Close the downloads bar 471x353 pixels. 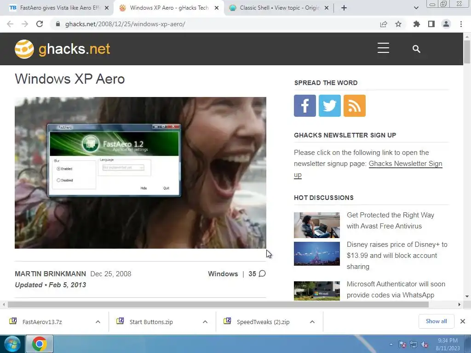(x=463, y=321)
